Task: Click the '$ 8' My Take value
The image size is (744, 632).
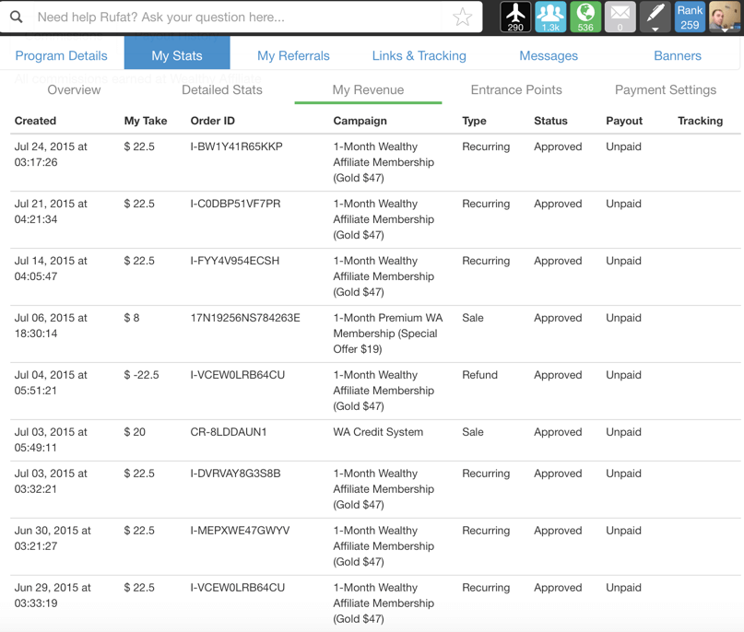Action: (132, 318)
